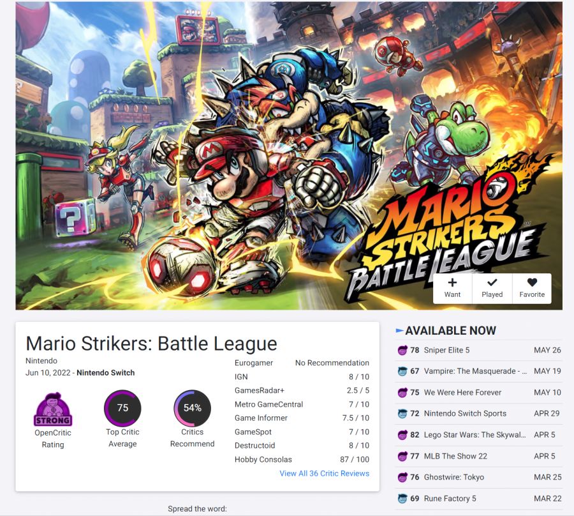The height and width of the screenshot is (516, 574).
Task: Click the Top Critic Average score circle
Action: (122, 408)
